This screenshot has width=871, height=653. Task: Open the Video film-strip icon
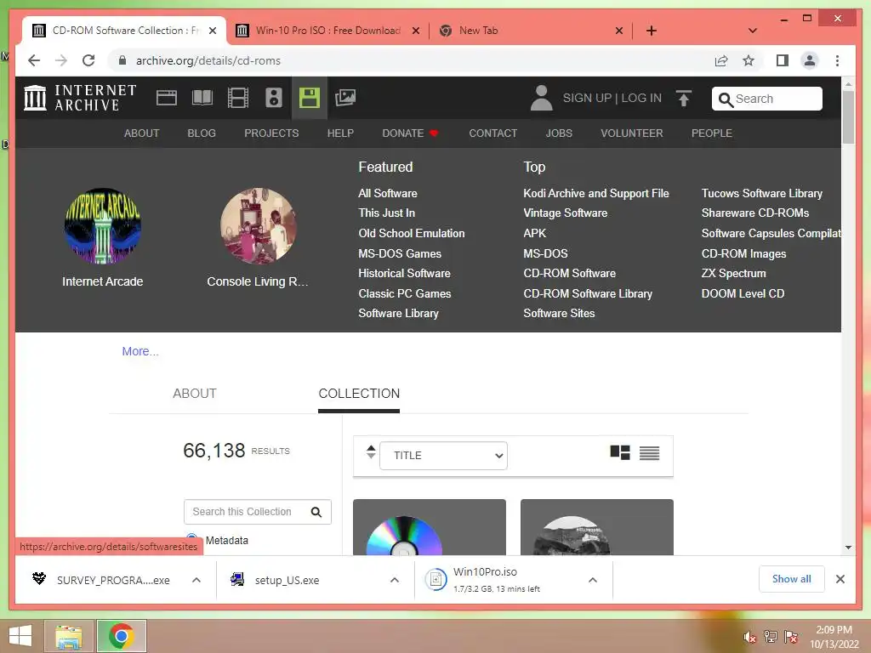point(238,98)
